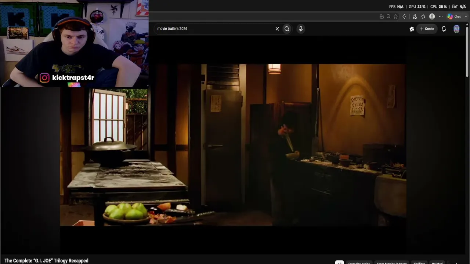Image resolution: width=470 pixels, height=264 pixels.
Task: Select the 'From the series' filter chip
Action: click(x=359, y=263)
